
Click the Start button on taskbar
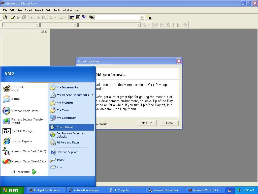[12, 190]
